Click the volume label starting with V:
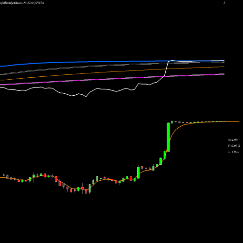This screenshot has height=243, width=243. (x=234, y=146)
